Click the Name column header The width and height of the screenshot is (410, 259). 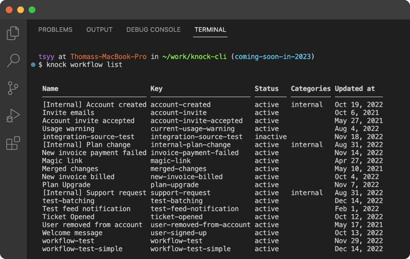click(50, 88)
